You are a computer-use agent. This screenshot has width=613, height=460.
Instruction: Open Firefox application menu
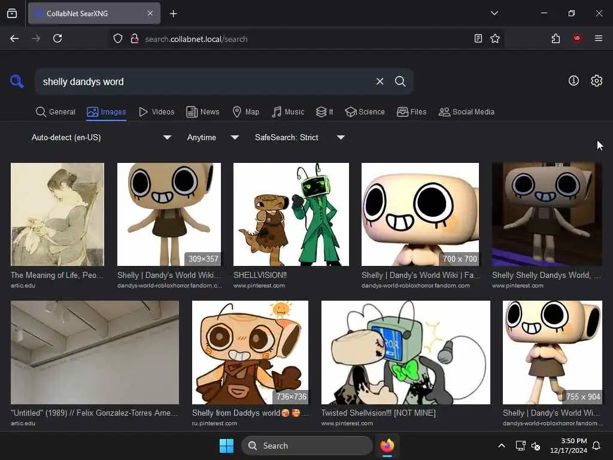[x=599, y=38]
